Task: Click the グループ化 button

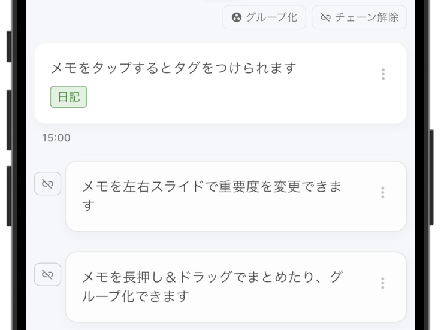Action: [264, 17]
